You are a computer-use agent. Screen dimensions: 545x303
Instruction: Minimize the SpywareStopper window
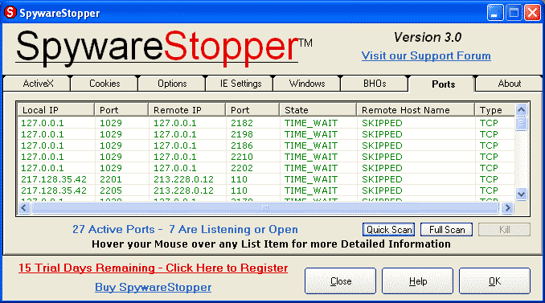click(x=495, y=13)
